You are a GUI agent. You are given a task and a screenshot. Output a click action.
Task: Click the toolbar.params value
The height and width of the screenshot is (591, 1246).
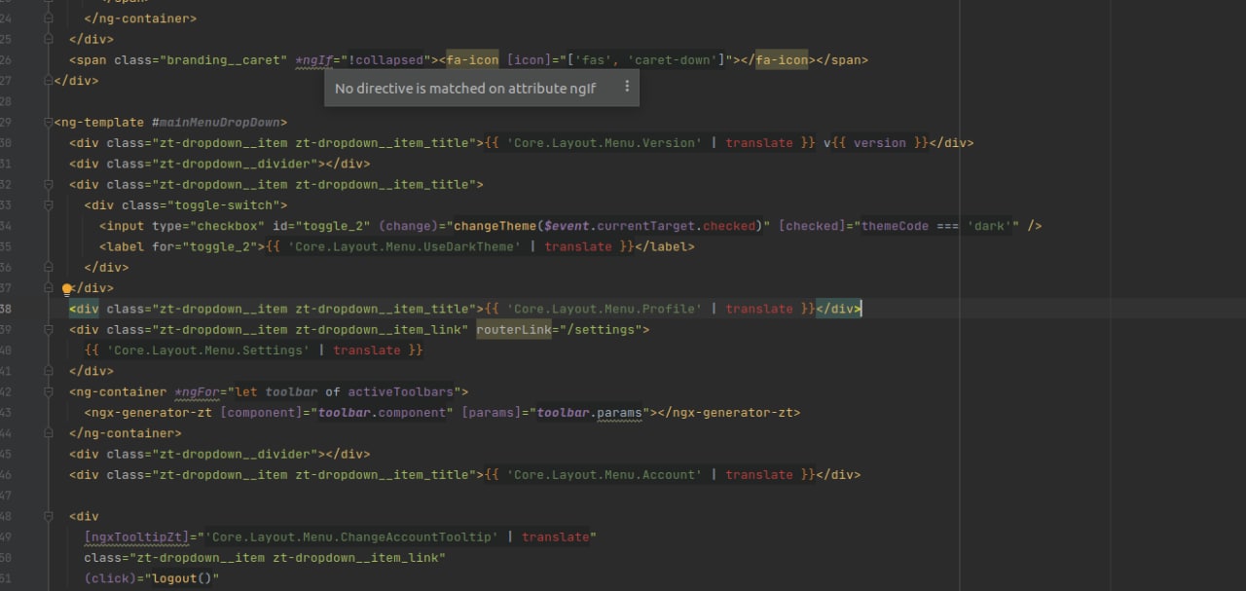click(x=590, y=412)
